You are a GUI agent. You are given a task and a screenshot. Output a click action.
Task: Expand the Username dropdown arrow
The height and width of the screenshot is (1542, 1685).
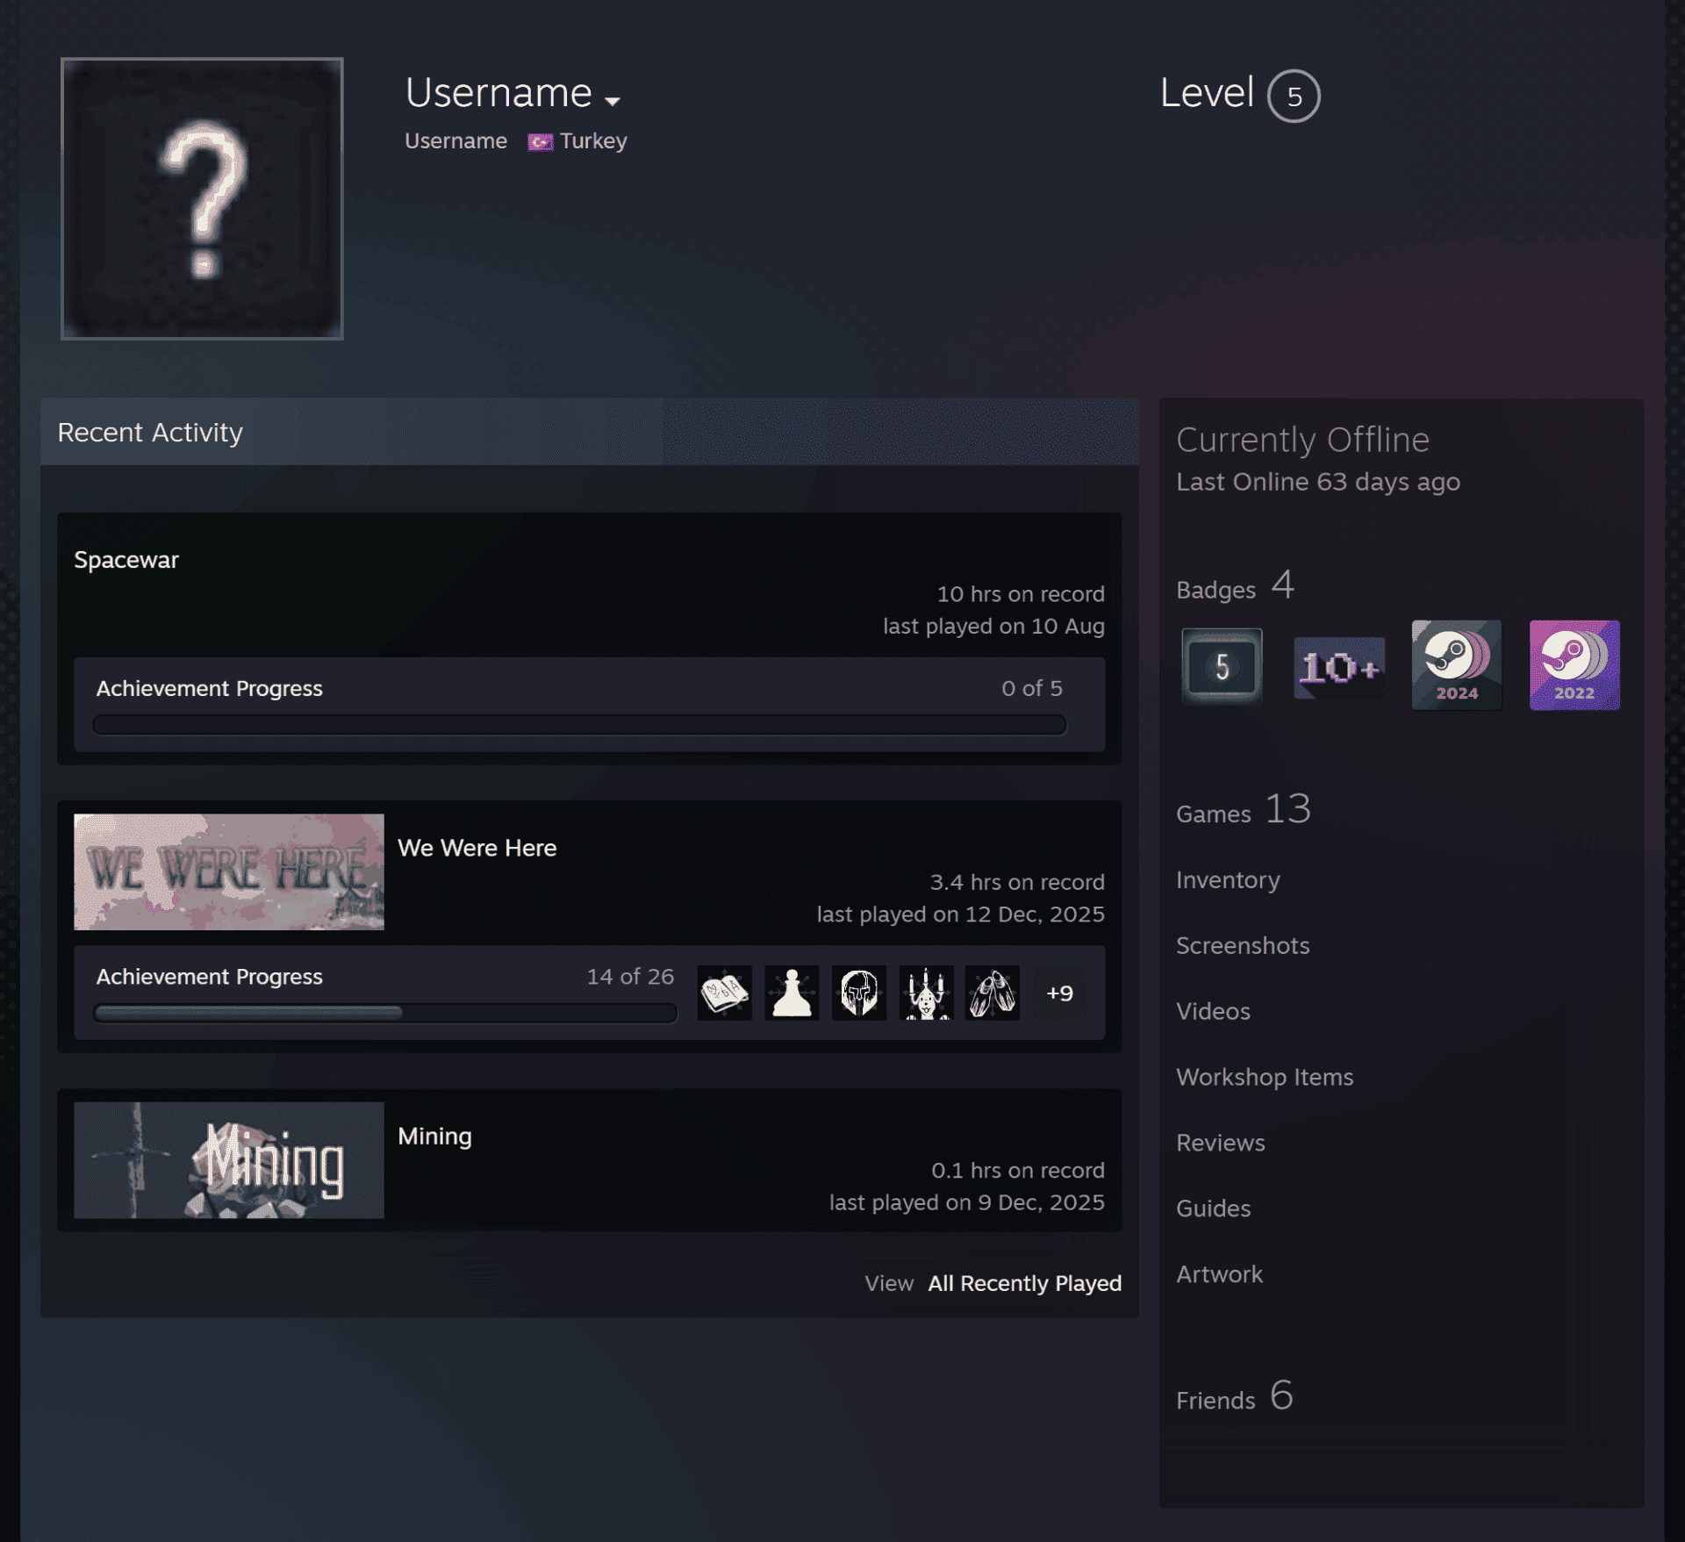point(613,101)
